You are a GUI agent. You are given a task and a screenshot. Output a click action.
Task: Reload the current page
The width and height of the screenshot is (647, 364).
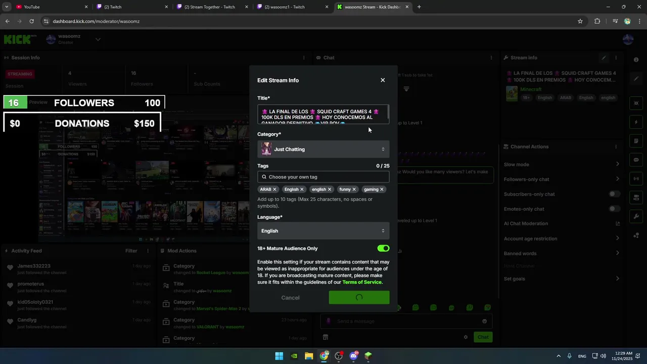[31, 21]
